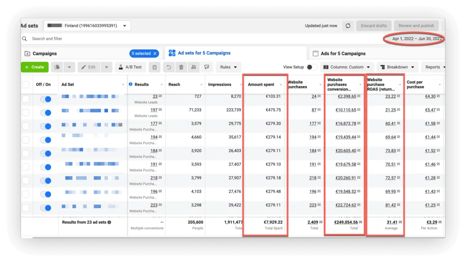466x262 pixels.
Task: Check the row with 27,407 impressions
Action: [26, 167]
